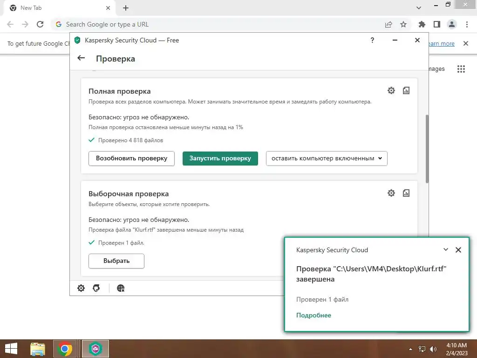The height and width of the screenshot is (358, 477).
Task: Open Chrome profile avatar icon
Action: (x=452, y=24)
